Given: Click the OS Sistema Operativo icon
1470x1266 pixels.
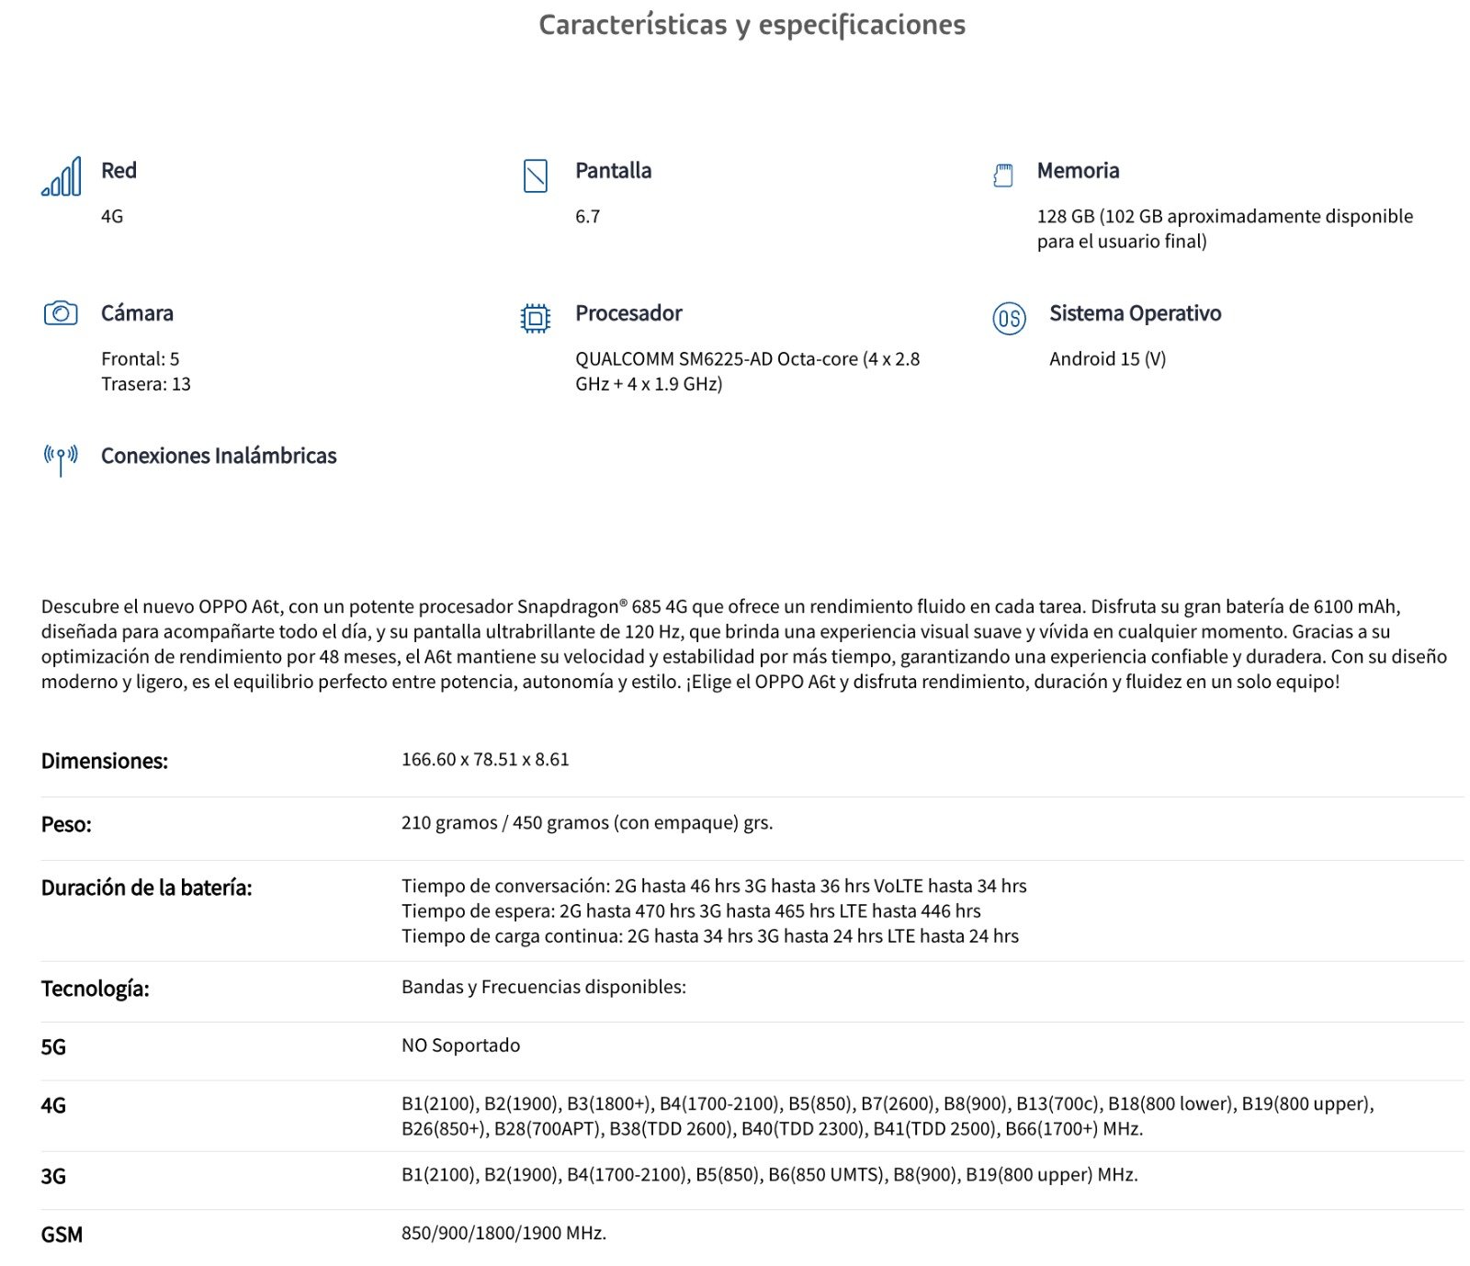Looking at the screenshot, I should click(x=1009, y=318).
